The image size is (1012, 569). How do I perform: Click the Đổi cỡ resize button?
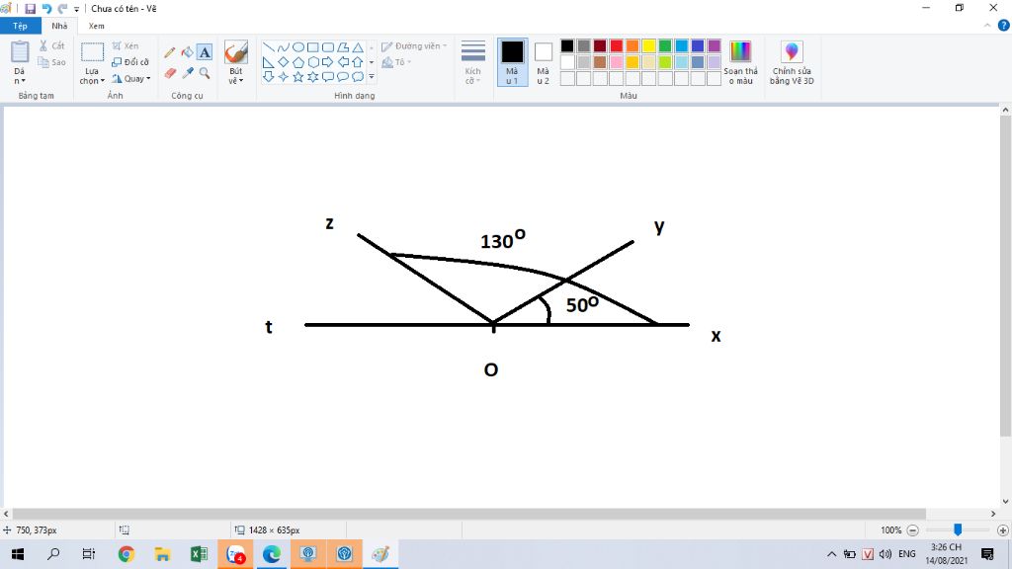pyautogui.click(x=130, y=62)
